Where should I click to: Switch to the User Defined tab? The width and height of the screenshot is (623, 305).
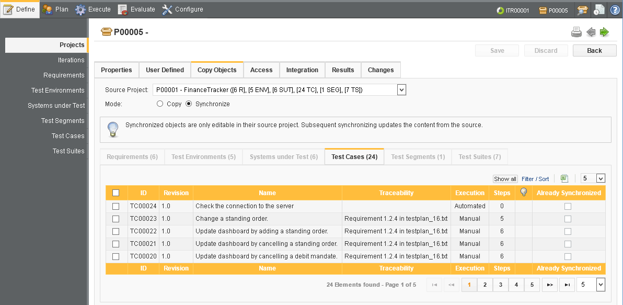click(165, 70)
